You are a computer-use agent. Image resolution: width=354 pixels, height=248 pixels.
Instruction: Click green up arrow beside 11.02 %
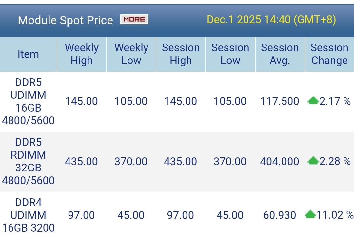click(x=310, y=215)
